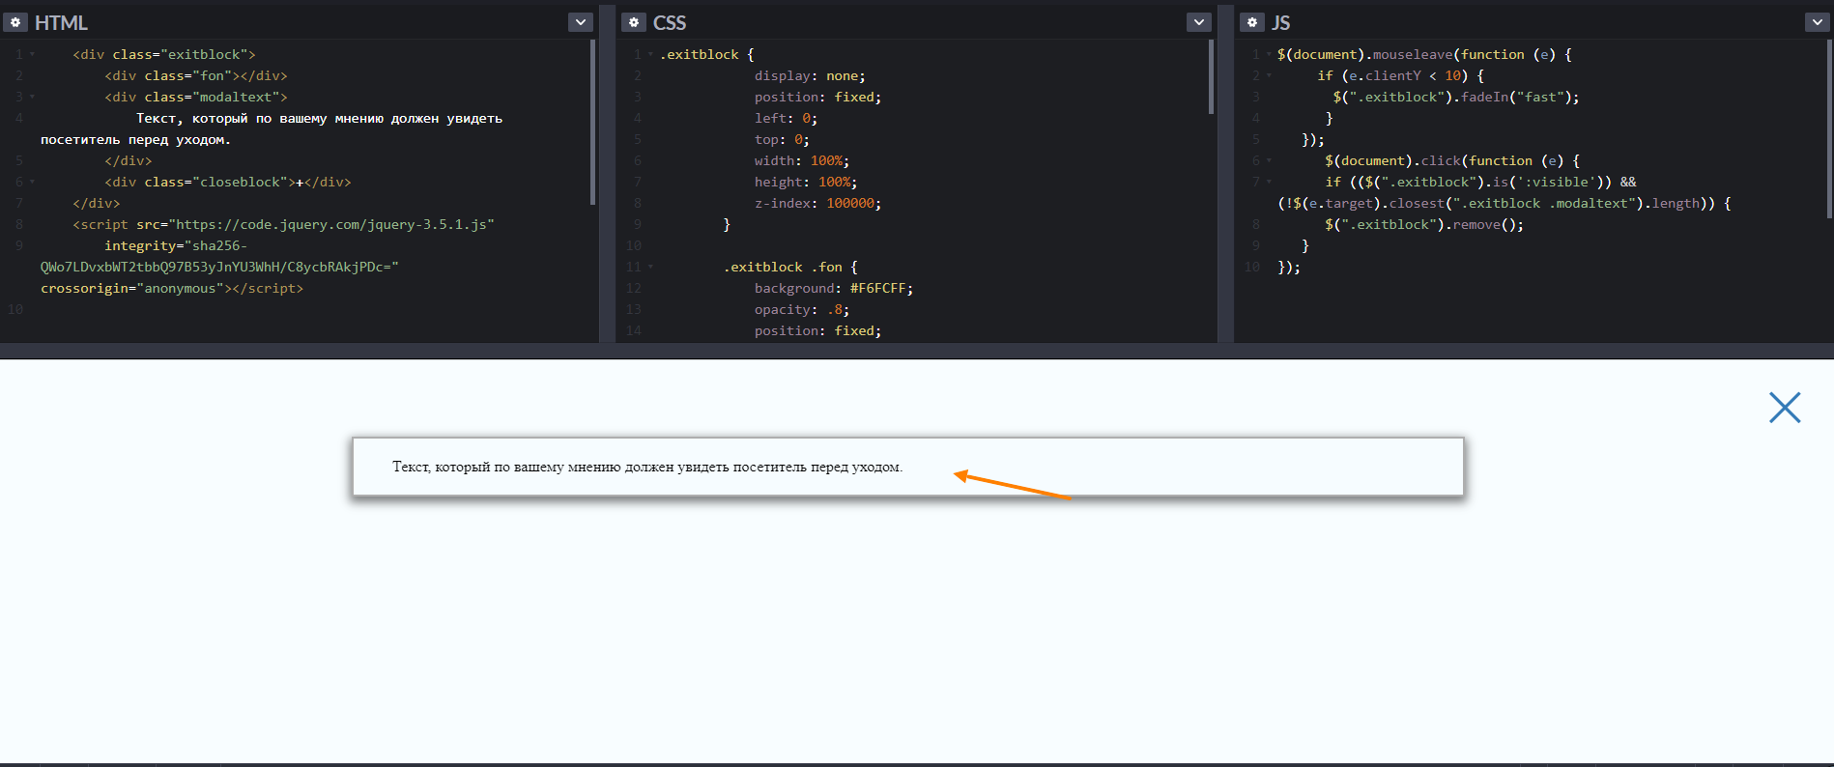Click HTML code text "посетитель перед уходом."
This screenshot has height=767, width=1834.
(135, 140)
